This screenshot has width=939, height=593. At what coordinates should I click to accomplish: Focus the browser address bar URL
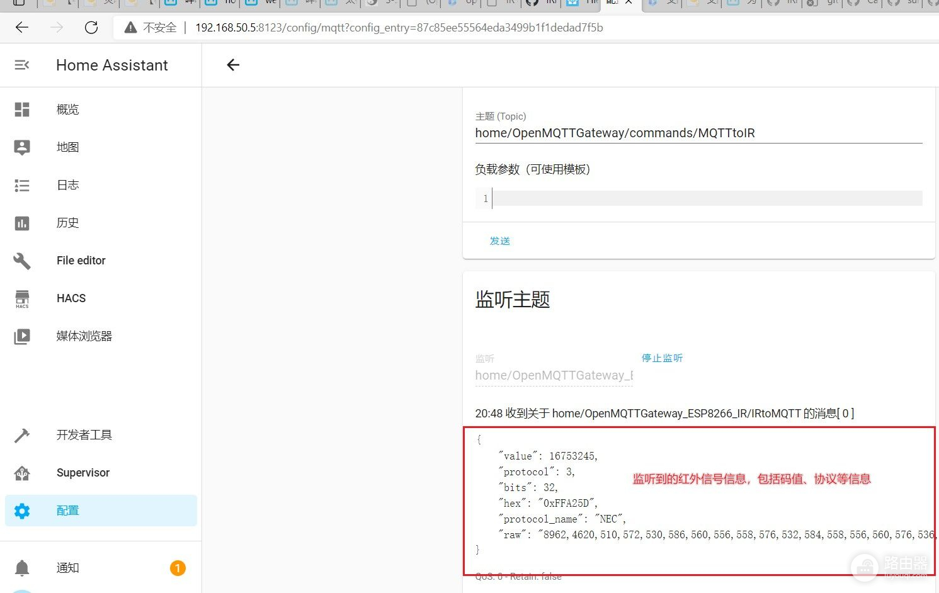click(399, 28)
